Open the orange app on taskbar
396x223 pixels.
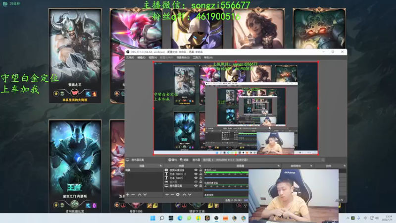tap(225, 218)
